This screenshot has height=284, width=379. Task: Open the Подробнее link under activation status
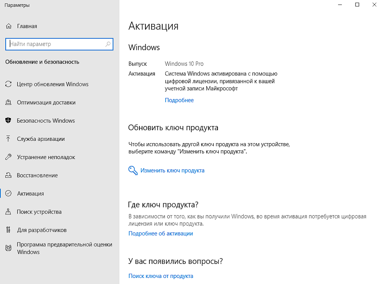pyautogui.click(x=179, y=100)
